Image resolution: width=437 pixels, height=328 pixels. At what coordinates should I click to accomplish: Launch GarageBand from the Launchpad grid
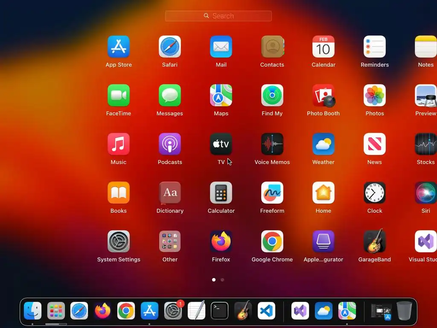(x=375, y=241)
